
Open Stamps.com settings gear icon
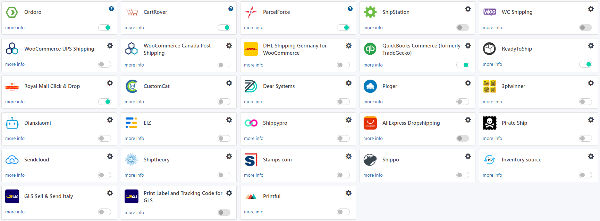(x=348, y=157)
